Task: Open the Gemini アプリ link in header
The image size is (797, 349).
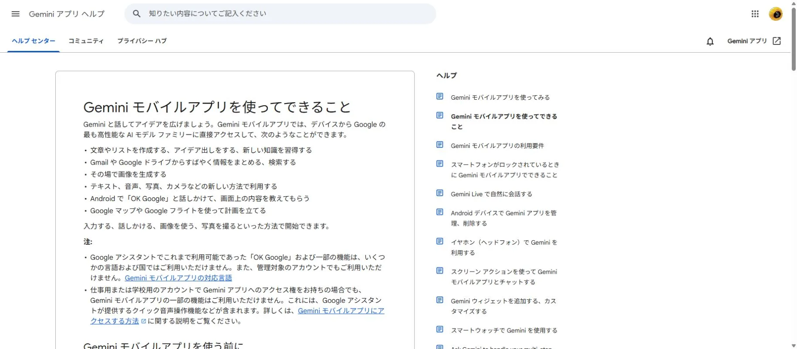Action: coord(747,41)
